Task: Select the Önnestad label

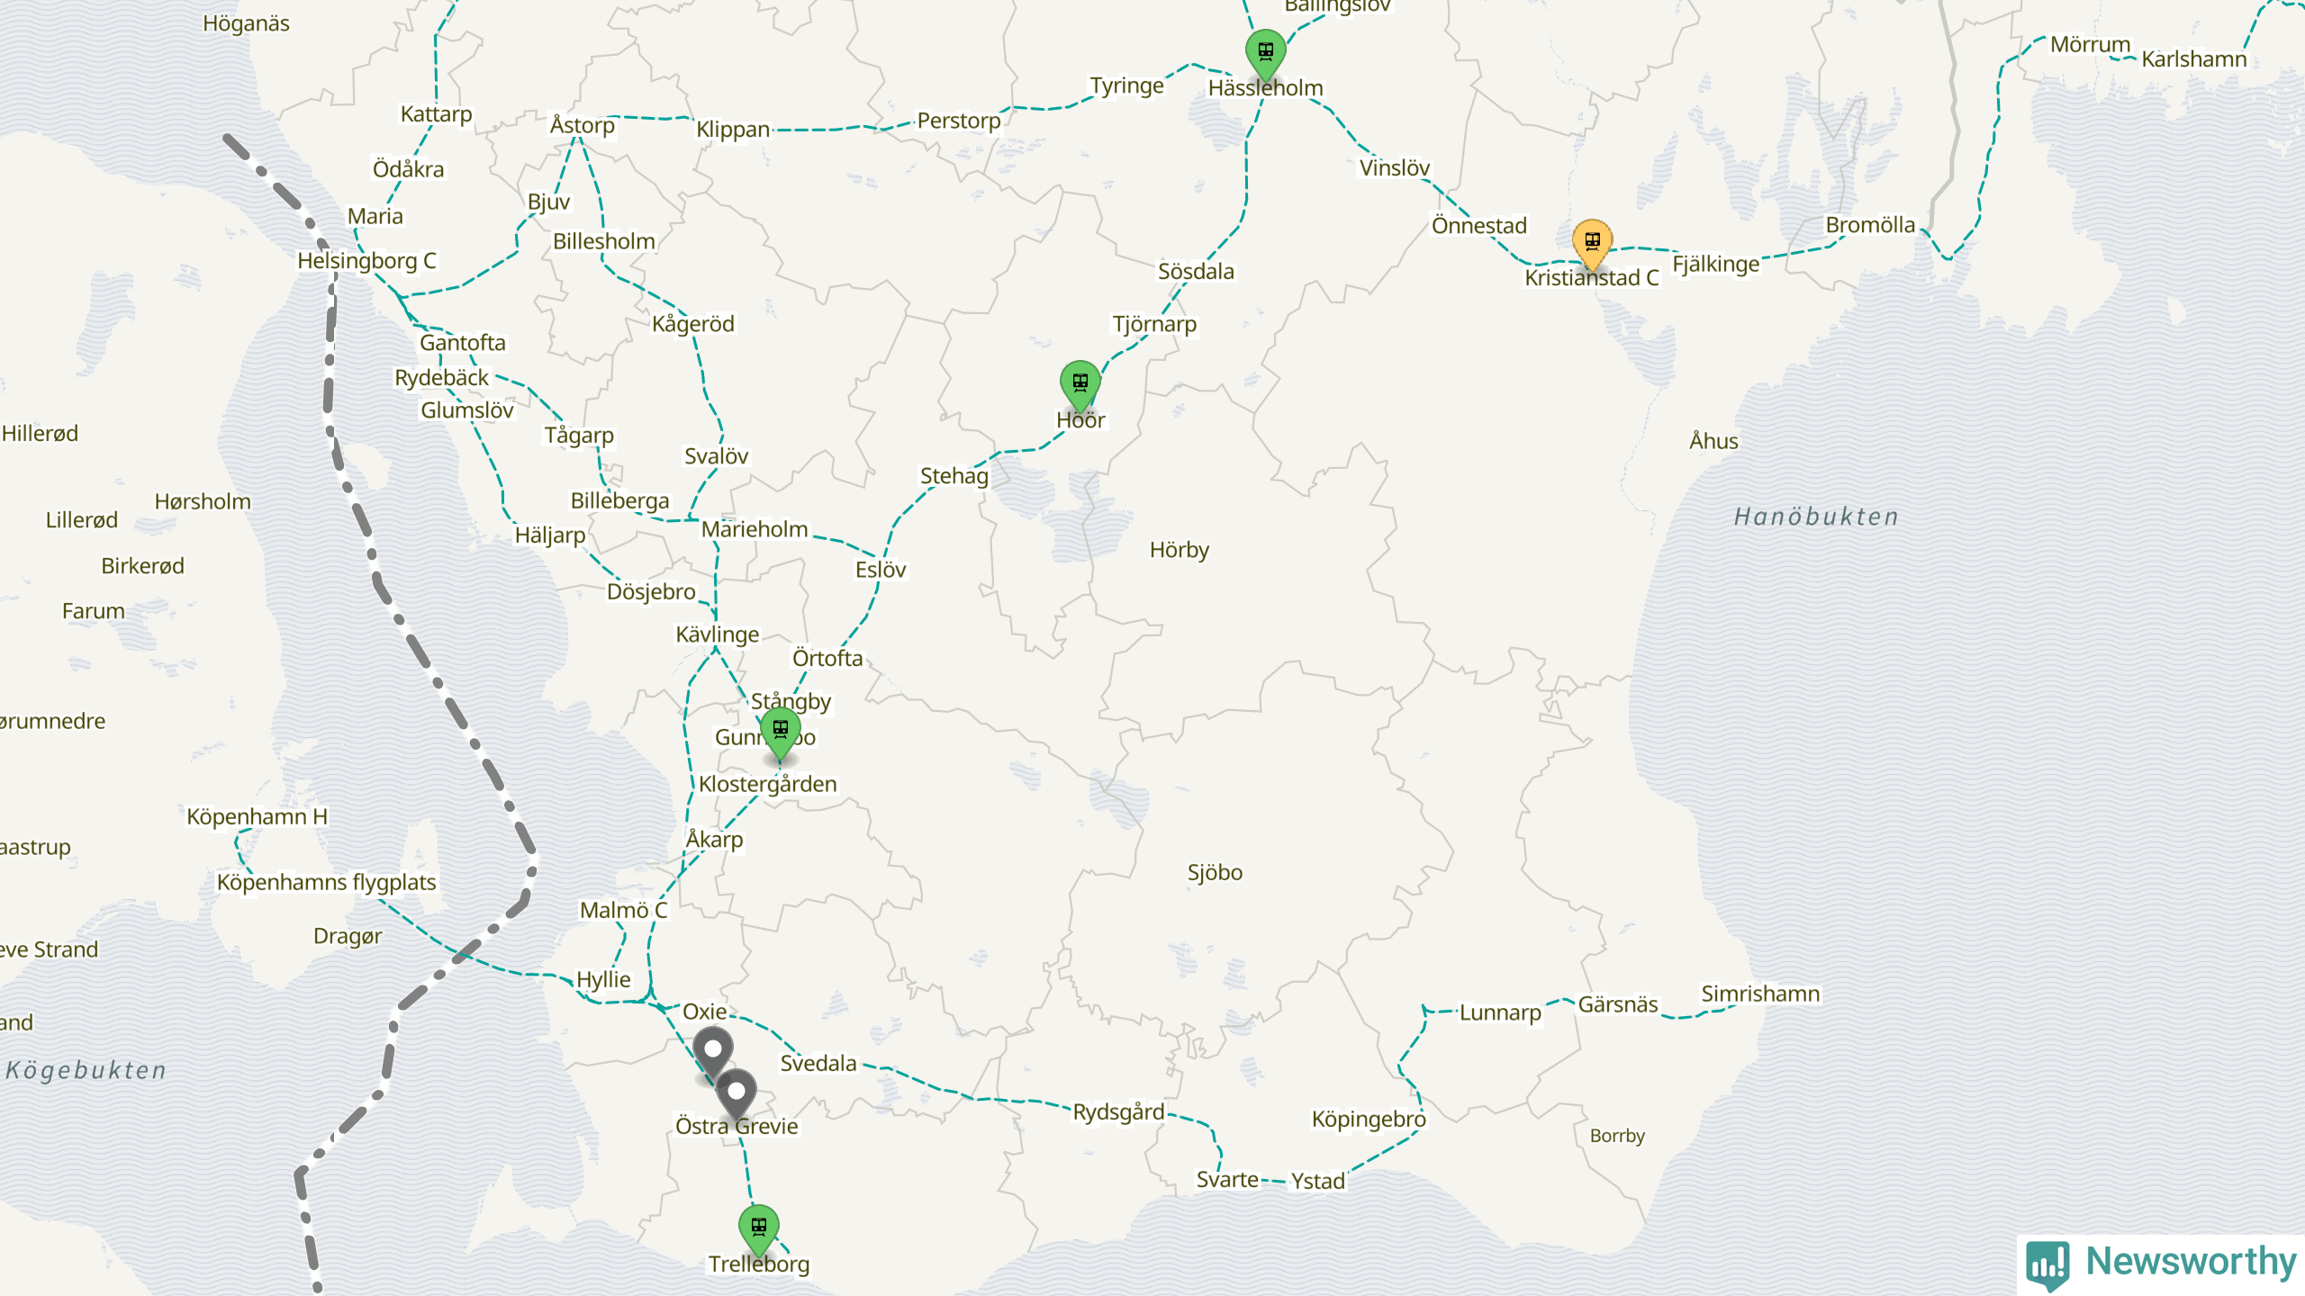Action: (x=1478, y=225)
